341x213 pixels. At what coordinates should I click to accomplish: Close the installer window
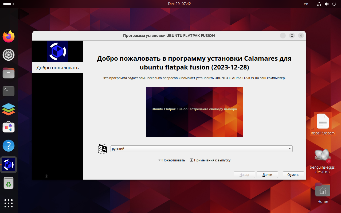[301, 36]
